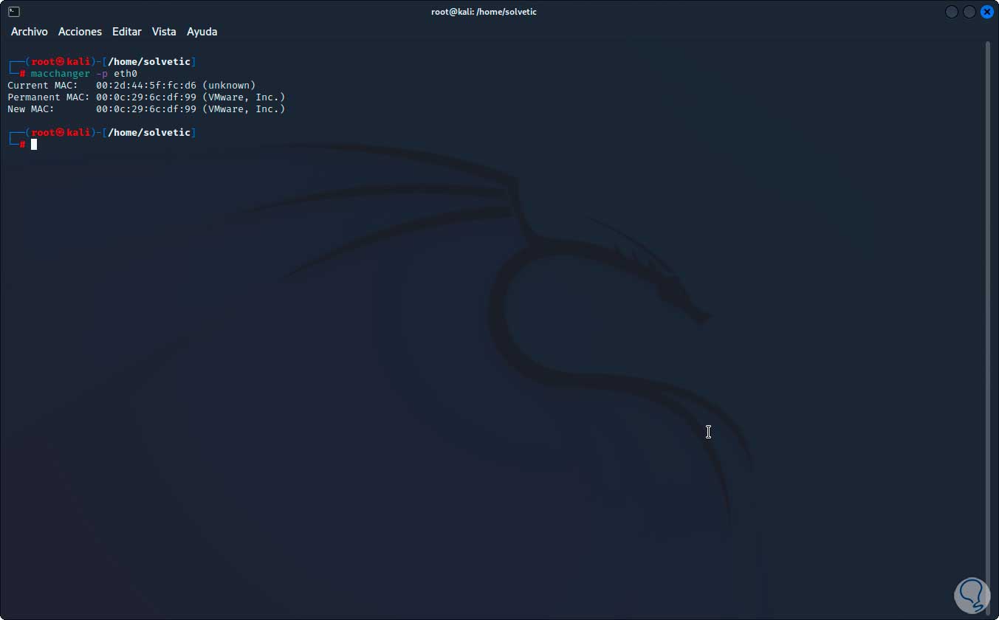Open the Editar menu
Image resolution: width=999 pixels, height=620 pixels.
point(127,32)
